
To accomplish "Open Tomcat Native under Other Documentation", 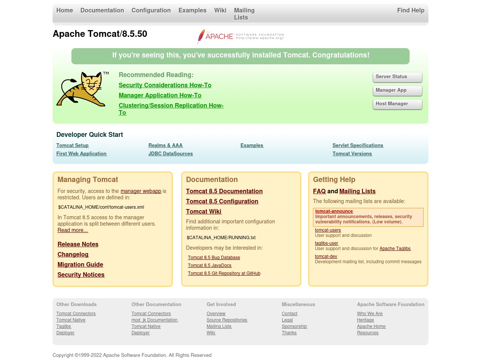I will 146,326.
